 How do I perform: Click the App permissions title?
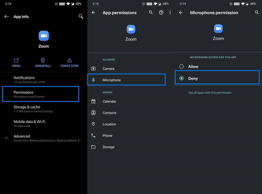(x=120, y=13)
